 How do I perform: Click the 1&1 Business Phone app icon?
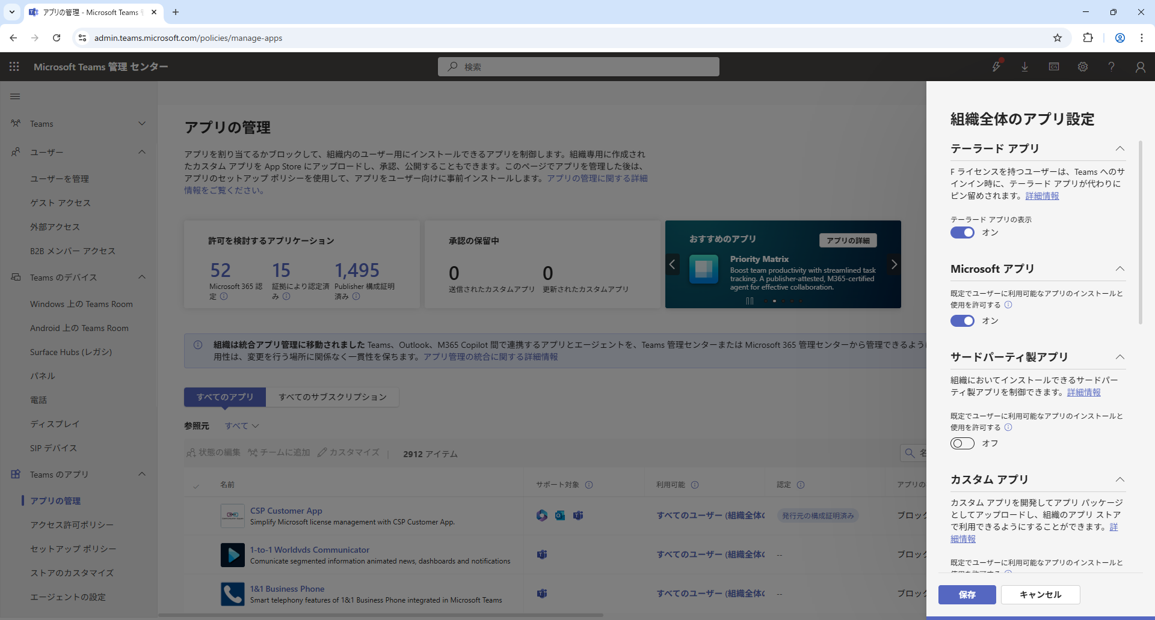232,594
